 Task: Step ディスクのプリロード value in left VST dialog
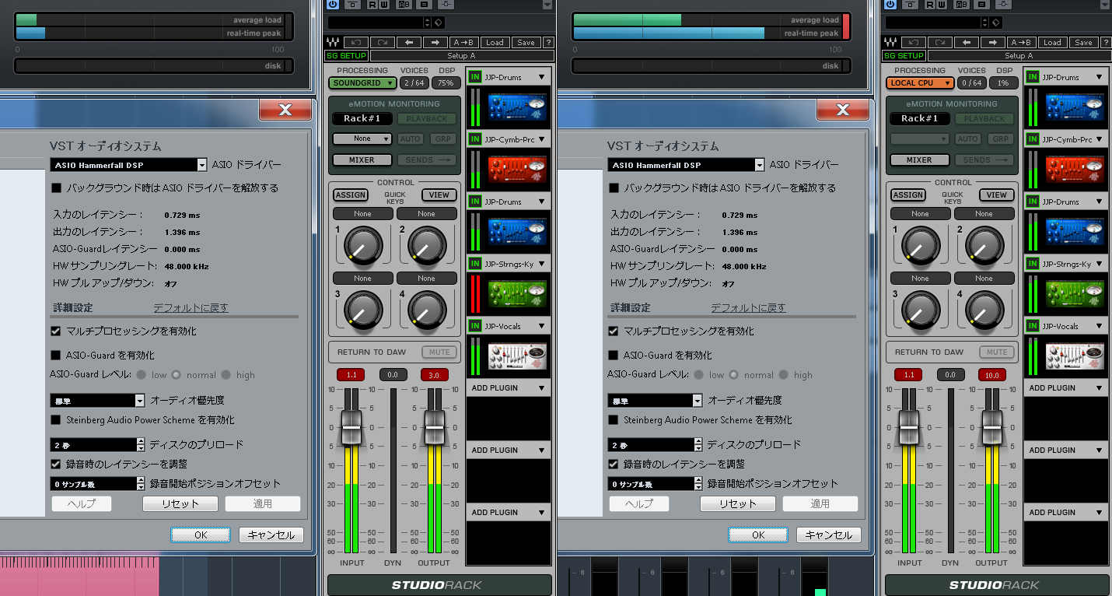click(x=141, y=444)
